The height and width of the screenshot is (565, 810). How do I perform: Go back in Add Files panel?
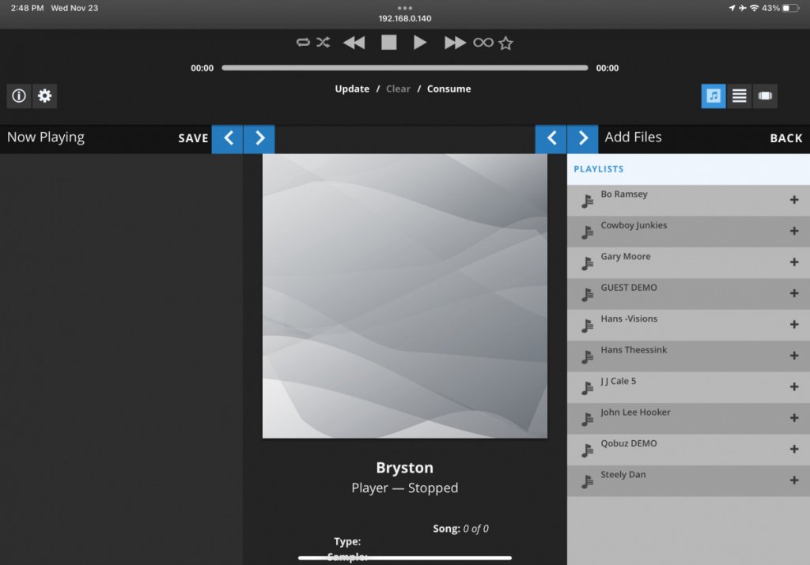tap(786, 138)
